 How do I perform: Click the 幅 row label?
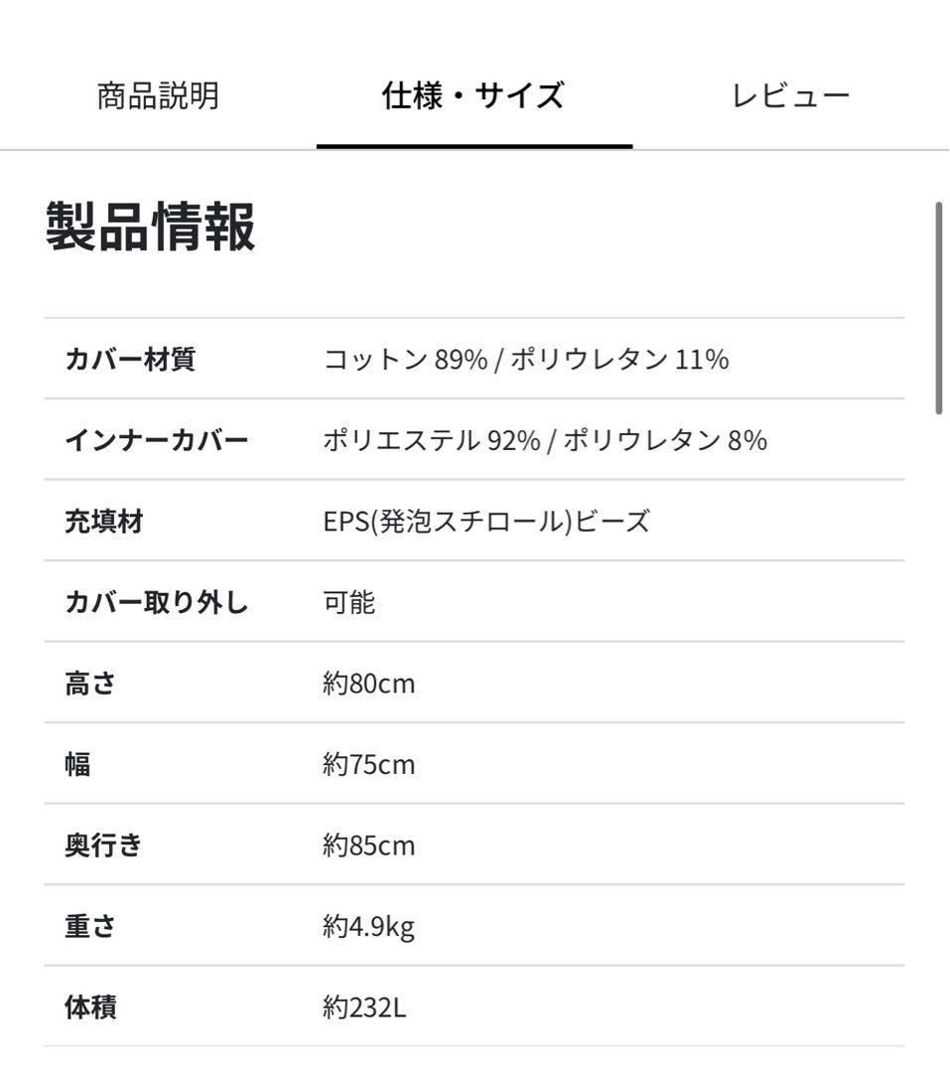pyautogui.click(x=75, y=764)
